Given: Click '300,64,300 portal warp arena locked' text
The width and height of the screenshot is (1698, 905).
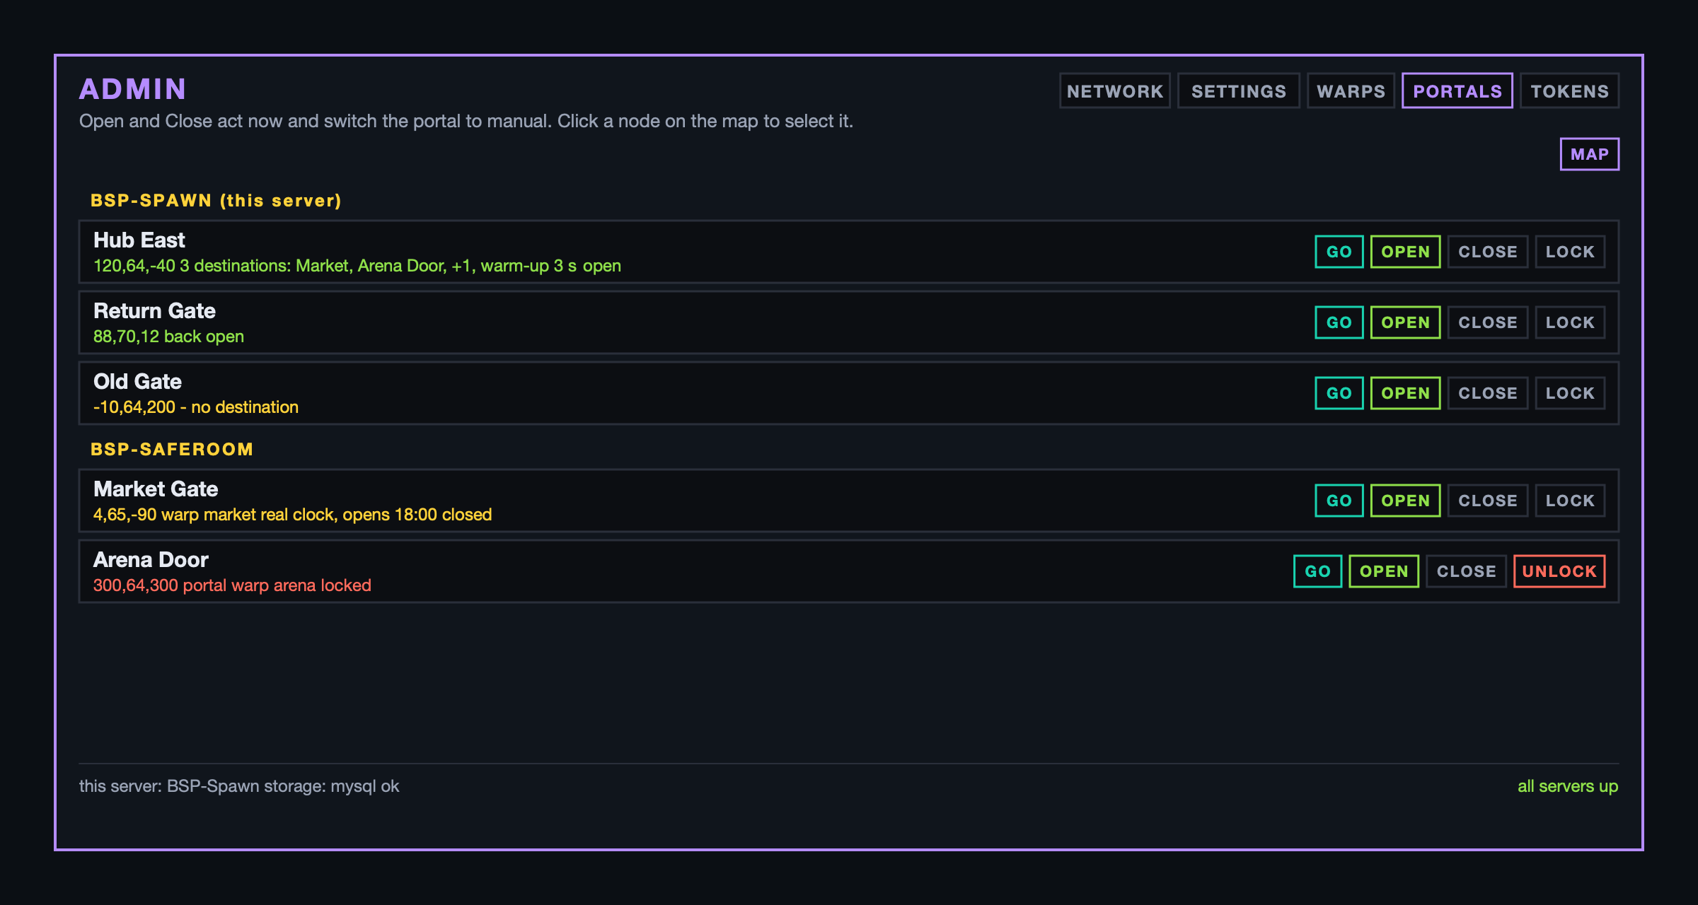Looking at the screenshot, I should click(232, 585).
